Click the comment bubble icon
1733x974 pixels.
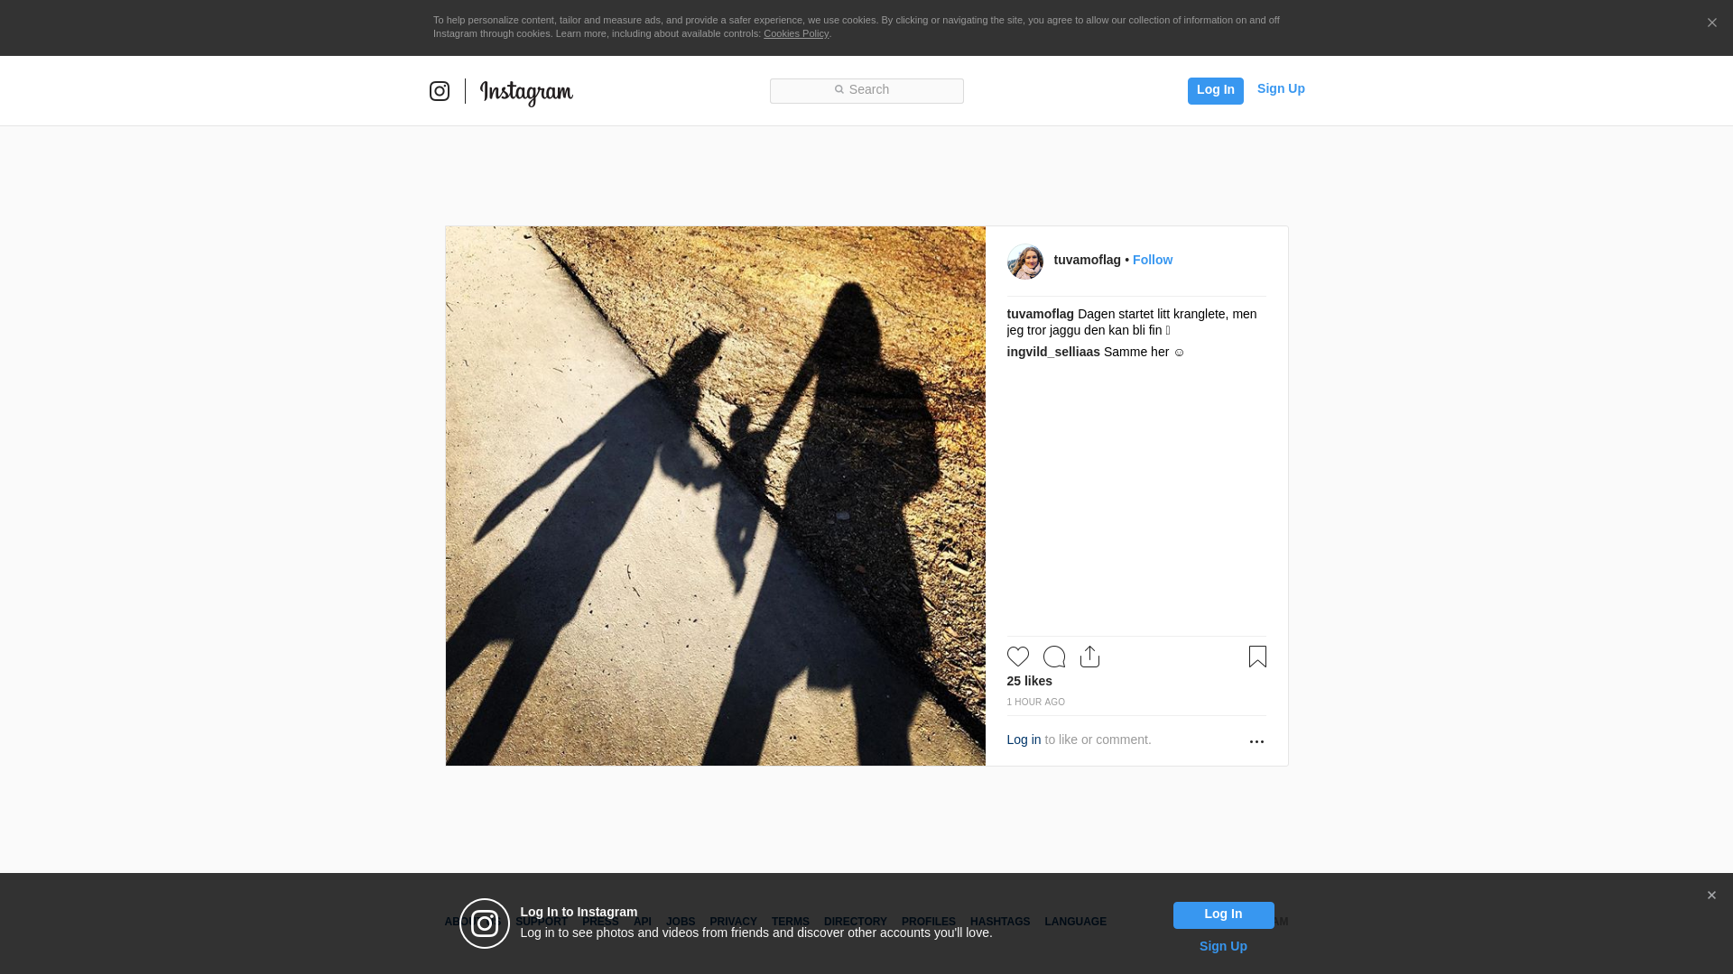[x=1054, y=657]
